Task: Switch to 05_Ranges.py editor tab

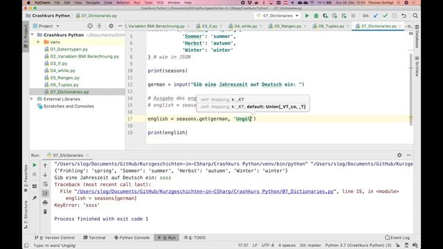Action: pyautogui.click(x=287, y=26)
